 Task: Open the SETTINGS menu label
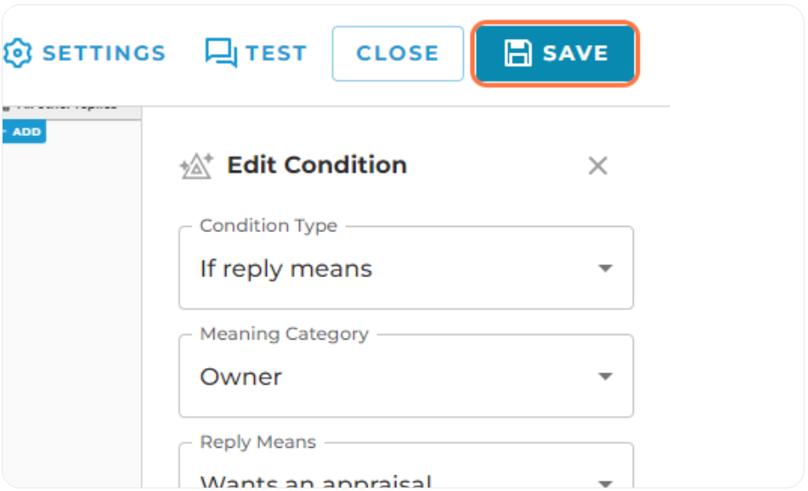click(104, 53)
